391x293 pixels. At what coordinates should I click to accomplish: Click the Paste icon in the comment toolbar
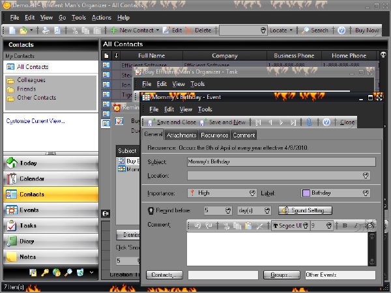[248, 226]
